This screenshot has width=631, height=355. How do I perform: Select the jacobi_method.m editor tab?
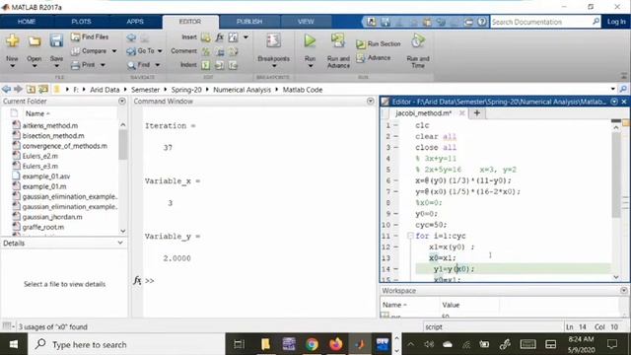point(423,113)
